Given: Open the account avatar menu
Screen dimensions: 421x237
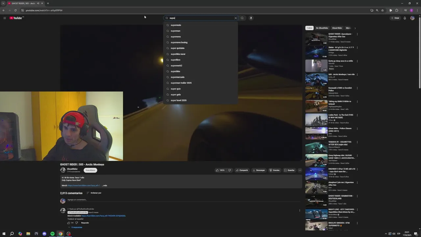Looking at the screenshot, I should (412, 18).
